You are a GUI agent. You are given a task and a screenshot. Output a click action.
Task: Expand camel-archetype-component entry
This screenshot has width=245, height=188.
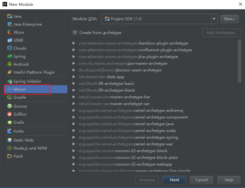pos(74,117)
